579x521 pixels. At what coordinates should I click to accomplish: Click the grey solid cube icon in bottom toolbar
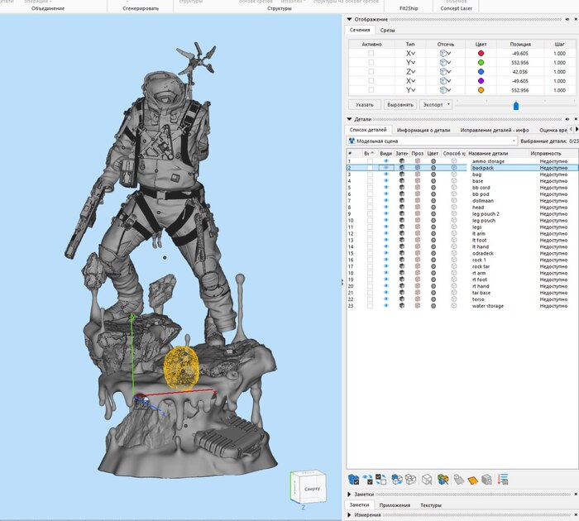click(486, 480)
